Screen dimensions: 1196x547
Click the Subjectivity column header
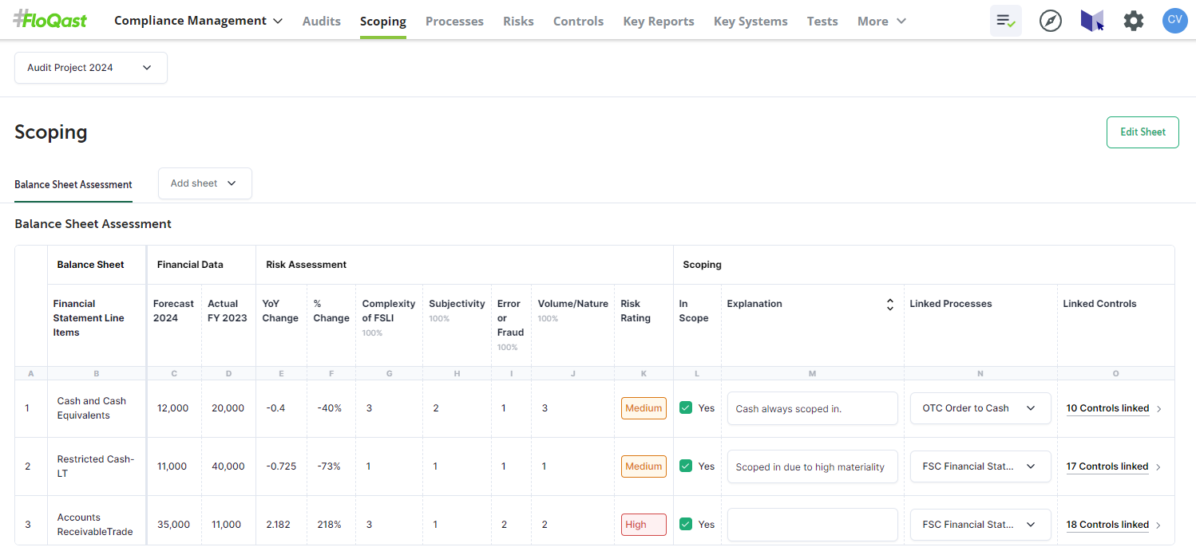click(x=457, y=304)
